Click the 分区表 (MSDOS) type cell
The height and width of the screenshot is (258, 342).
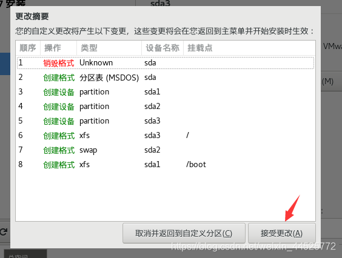coord(109,78)
